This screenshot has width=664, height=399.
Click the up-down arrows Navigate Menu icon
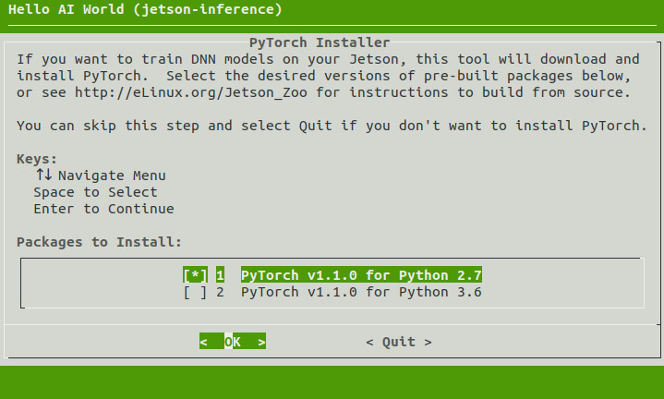(44, 175)
